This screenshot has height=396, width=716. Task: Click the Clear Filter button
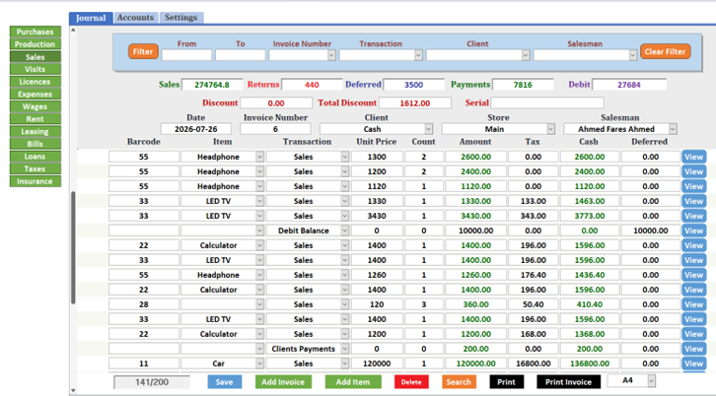point(665,51)
